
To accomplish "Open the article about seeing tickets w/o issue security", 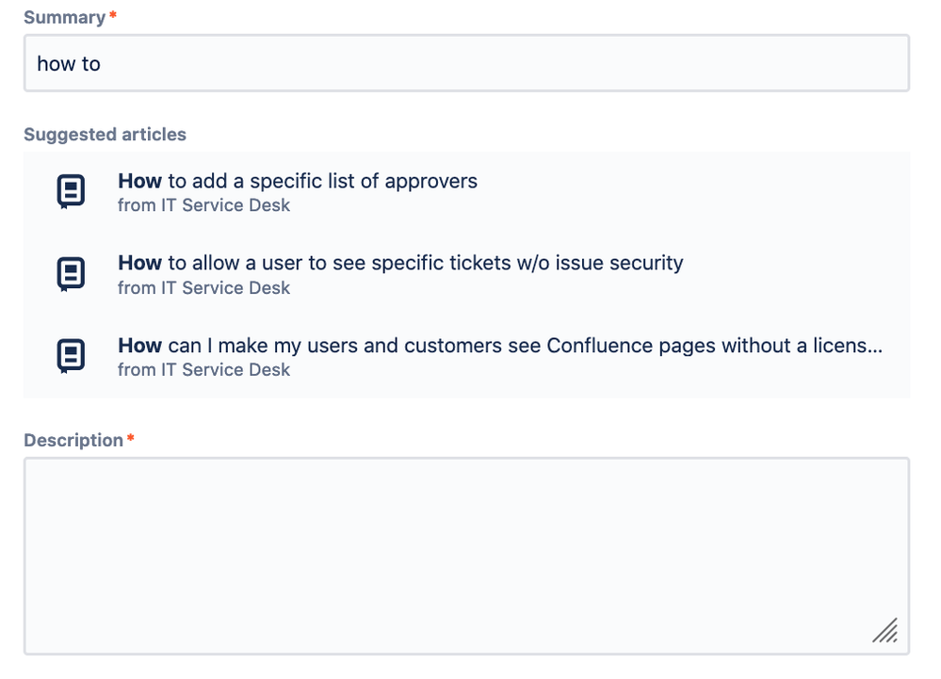I will 400,263.
